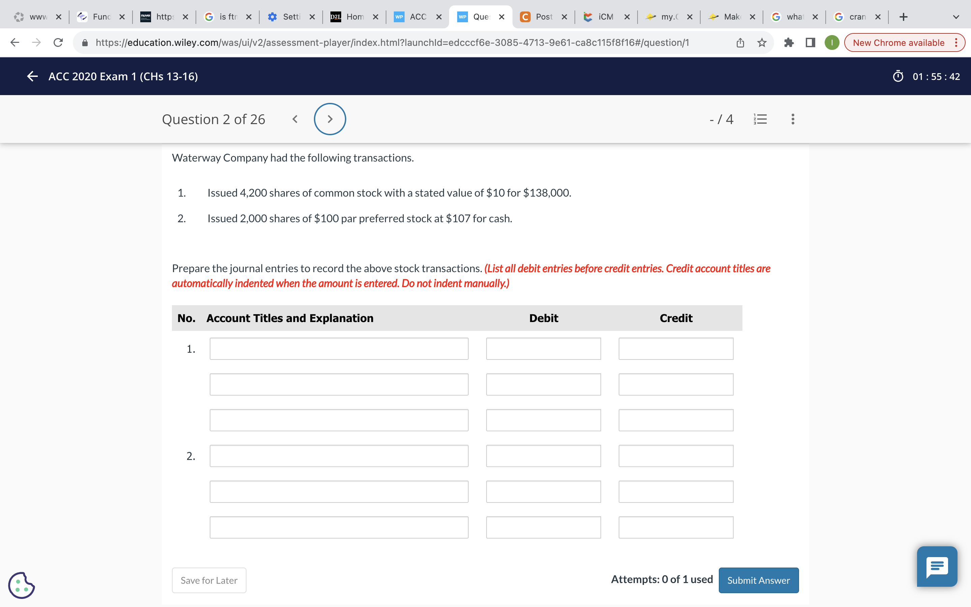Toggle the browser side panel
The height and width of the screenshot is (607, 971).
click(x=810, y=42)
